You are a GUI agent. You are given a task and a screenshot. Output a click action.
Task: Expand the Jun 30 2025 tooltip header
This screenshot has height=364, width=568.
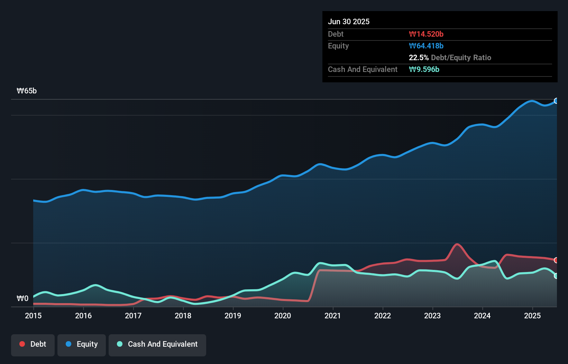click(x=349, y=21)
